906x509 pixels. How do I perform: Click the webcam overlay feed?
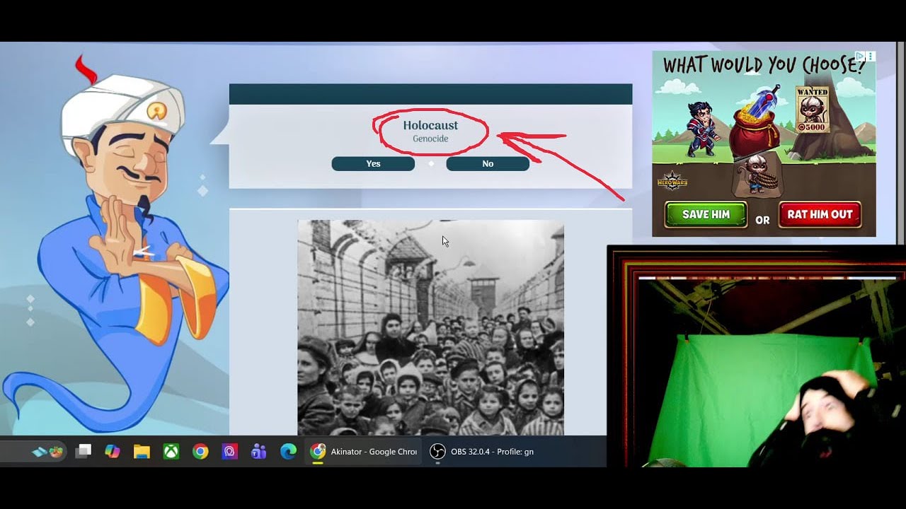coord(756,356)
